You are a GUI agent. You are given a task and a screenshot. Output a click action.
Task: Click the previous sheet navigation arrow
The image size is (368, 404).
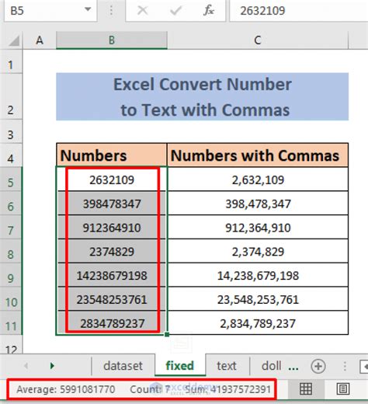(x=26, y=366)
